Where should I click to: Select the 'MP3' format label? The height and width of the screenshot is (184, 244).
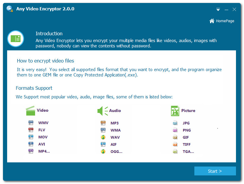[x=114, y=123]
